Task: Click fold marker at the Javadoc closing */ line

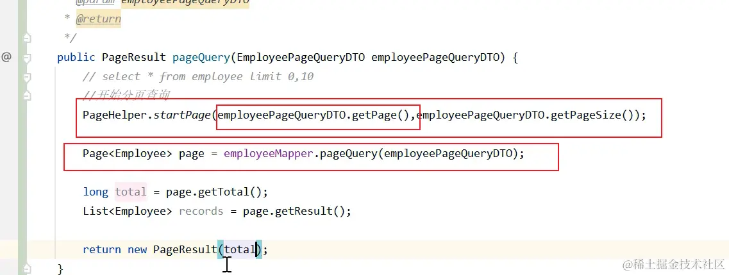Action: click(27, 38)
